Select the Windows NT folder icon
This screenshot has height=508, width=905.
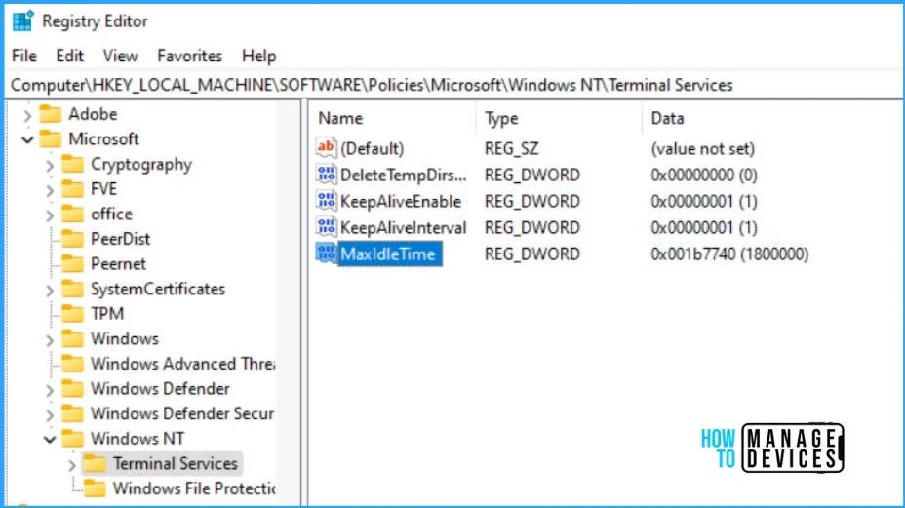73,438
